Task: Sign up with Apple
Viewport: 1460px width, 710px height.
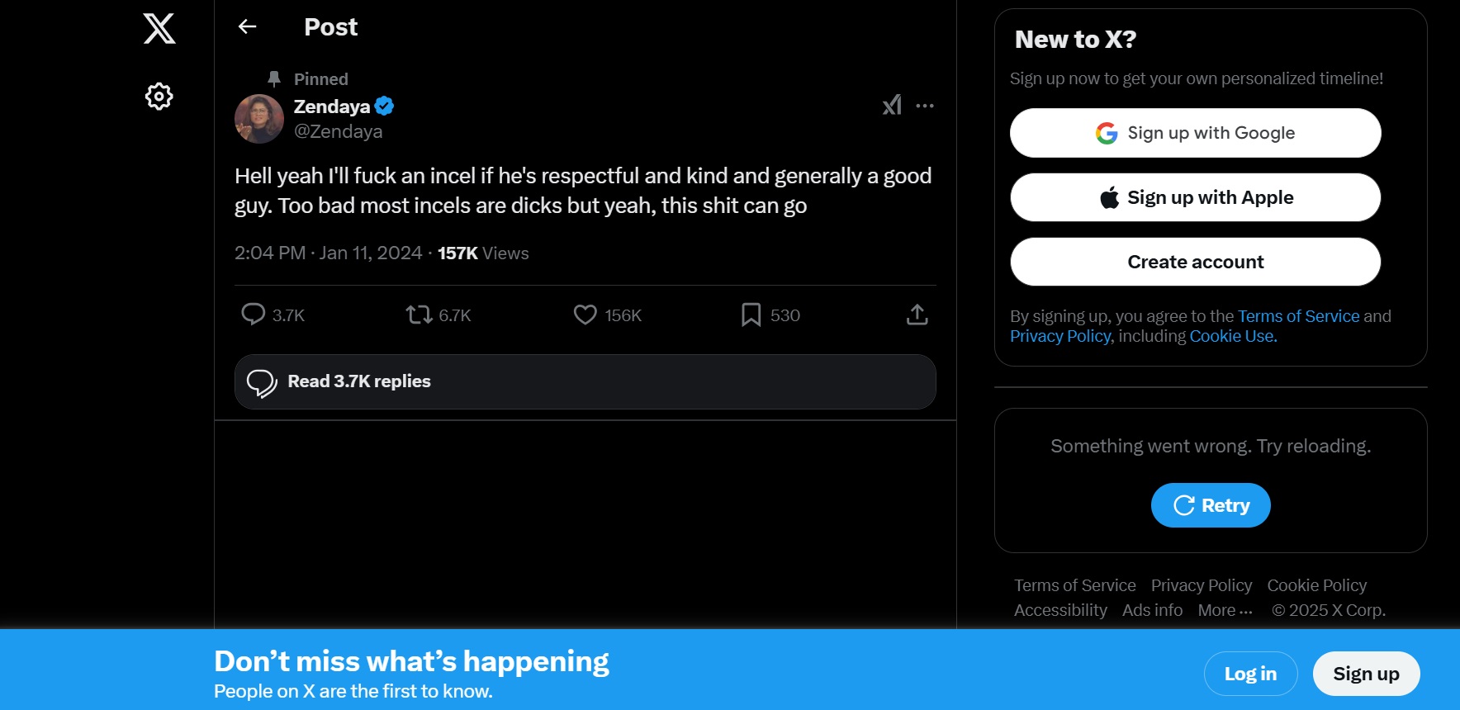Action: (x=1195, y=197)
